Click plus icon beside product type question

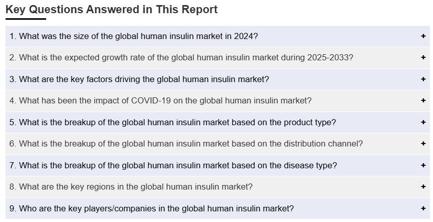coord(423,122)
